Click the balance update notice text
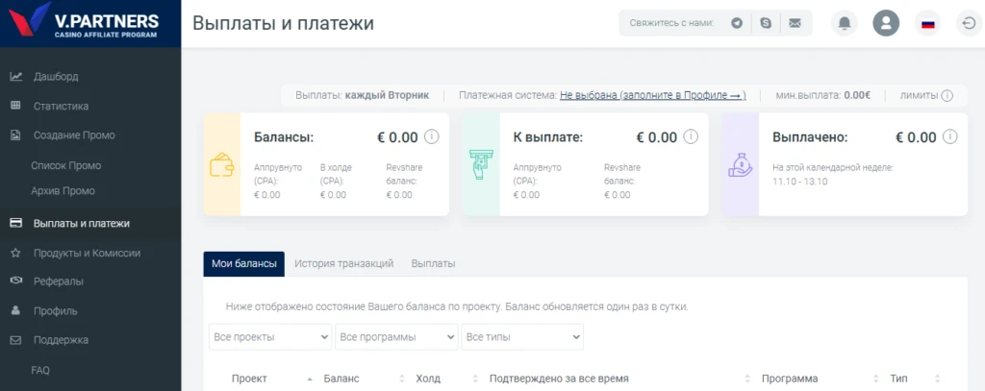985x391 pixels. pos(457,307)
